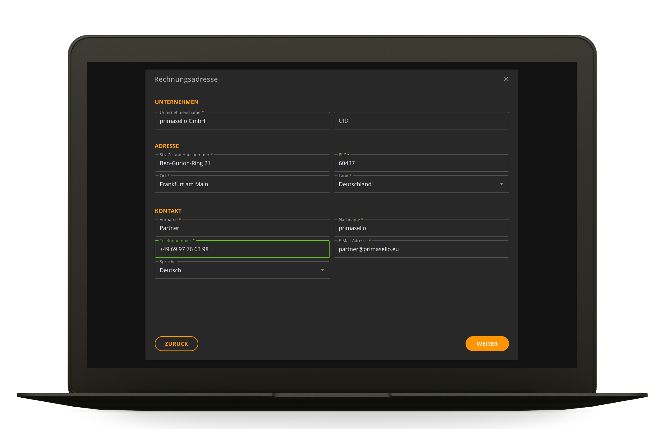Viewport: 666px width, 429px height.
Task: Focus the Unternehmensname field
Action: (242, 121)
